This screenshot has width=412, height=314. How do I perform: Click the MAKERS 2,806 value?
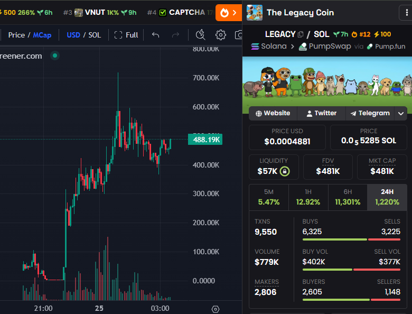pos(265,292)
